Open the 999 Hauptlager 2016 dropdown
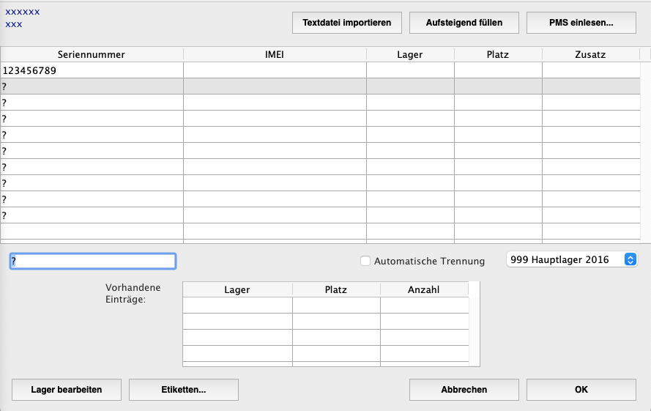The image size is (651, 411). pyautogui.click(x=571, y=260)
